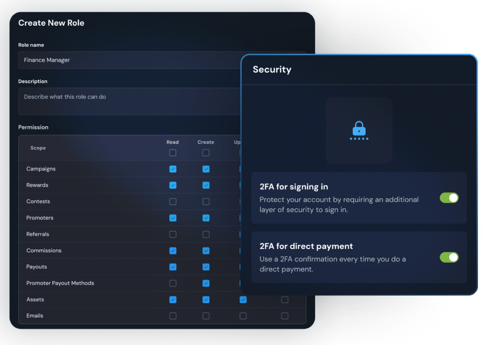Click the Emails scope row label
484x345 pixels.
[35, 316]
